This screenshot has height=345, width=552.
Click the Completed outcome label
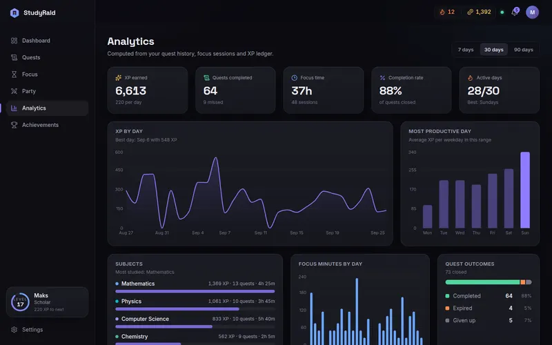[466, 296]
